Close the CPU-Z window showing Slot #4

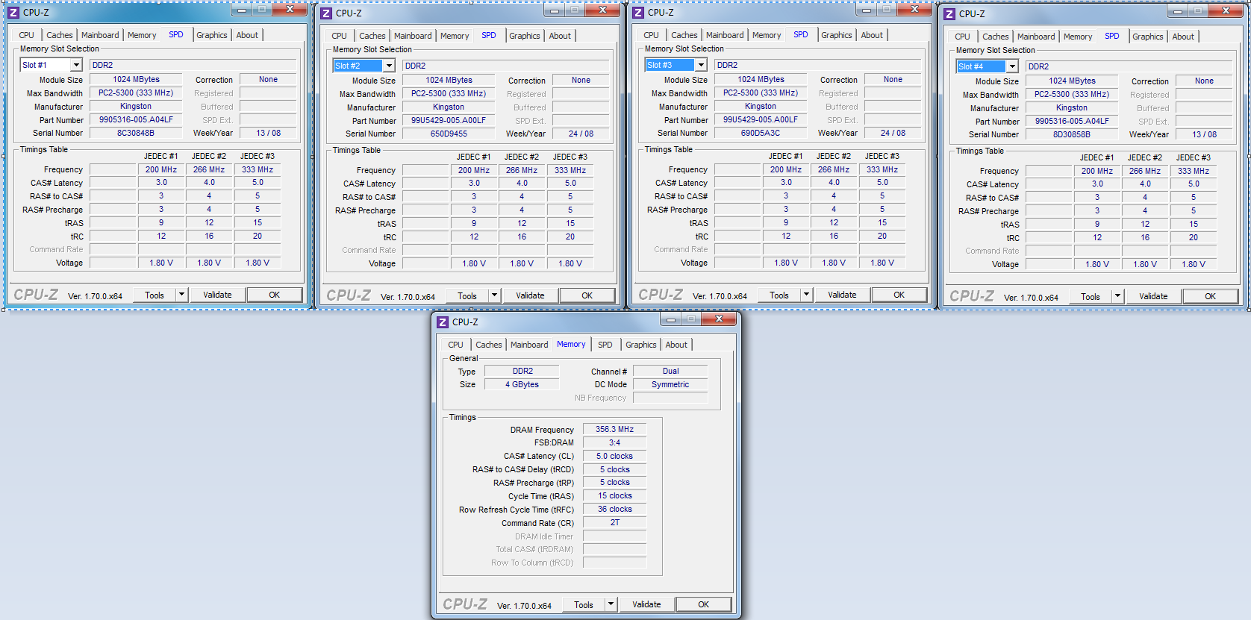[1226, 11]
